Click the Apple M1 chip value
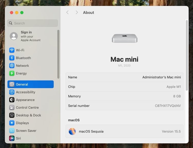 [x=174, y=87]
